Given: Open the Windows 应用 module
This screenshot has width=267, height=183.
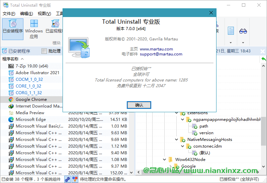Looking at the screenshot, I should pyautogui.click(x=34, y=29).
